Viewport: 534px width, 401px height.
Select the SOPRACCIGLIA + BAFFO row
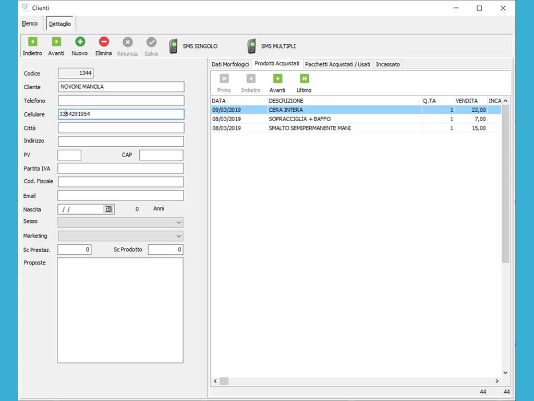click(299, 119)
